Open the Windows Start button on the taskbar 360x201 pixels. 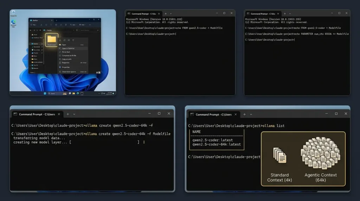45,93
